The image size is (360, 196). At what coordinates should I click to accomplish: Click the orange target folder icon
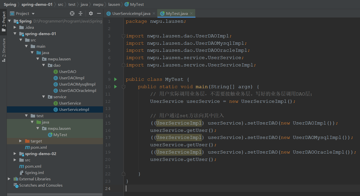[27, 141]
